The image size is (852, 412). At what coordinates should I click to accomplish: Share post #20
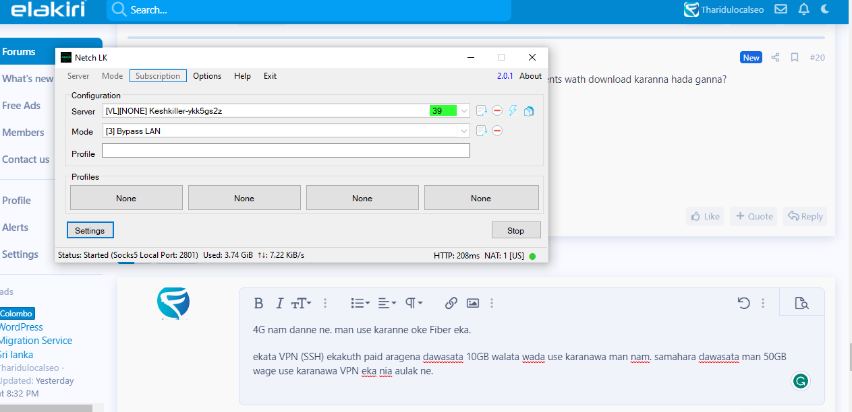pyautogui.click(x=775, y=57)
